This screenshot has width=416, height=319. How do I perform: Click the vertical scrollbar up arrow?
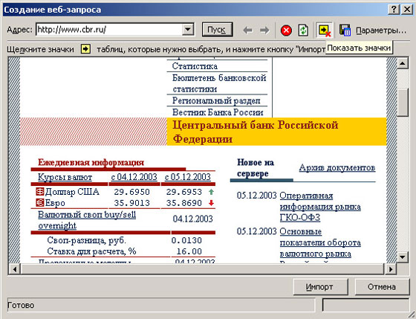[x=403, y=63]
